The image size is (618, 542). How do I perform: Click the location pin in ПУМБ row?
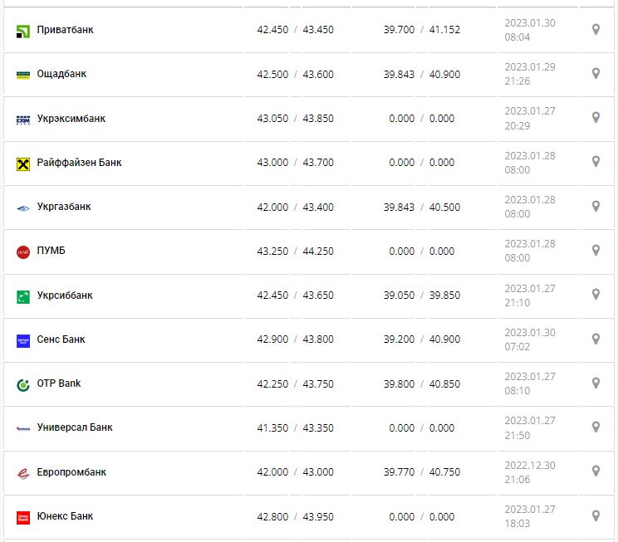pos(596,251)
